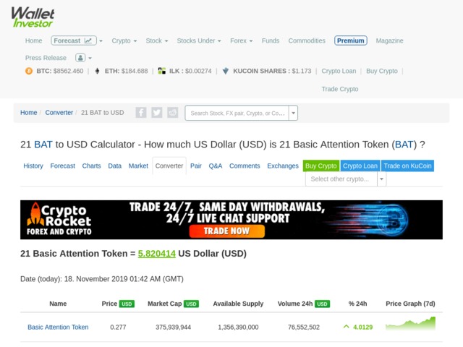Switch to the Market tab

138,166
